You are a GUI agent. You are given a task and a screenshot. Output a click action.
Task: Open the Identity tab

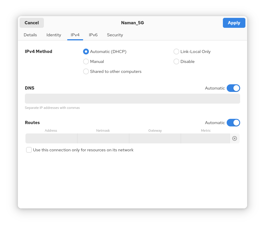pyautogui.click(x=54, y=35)
